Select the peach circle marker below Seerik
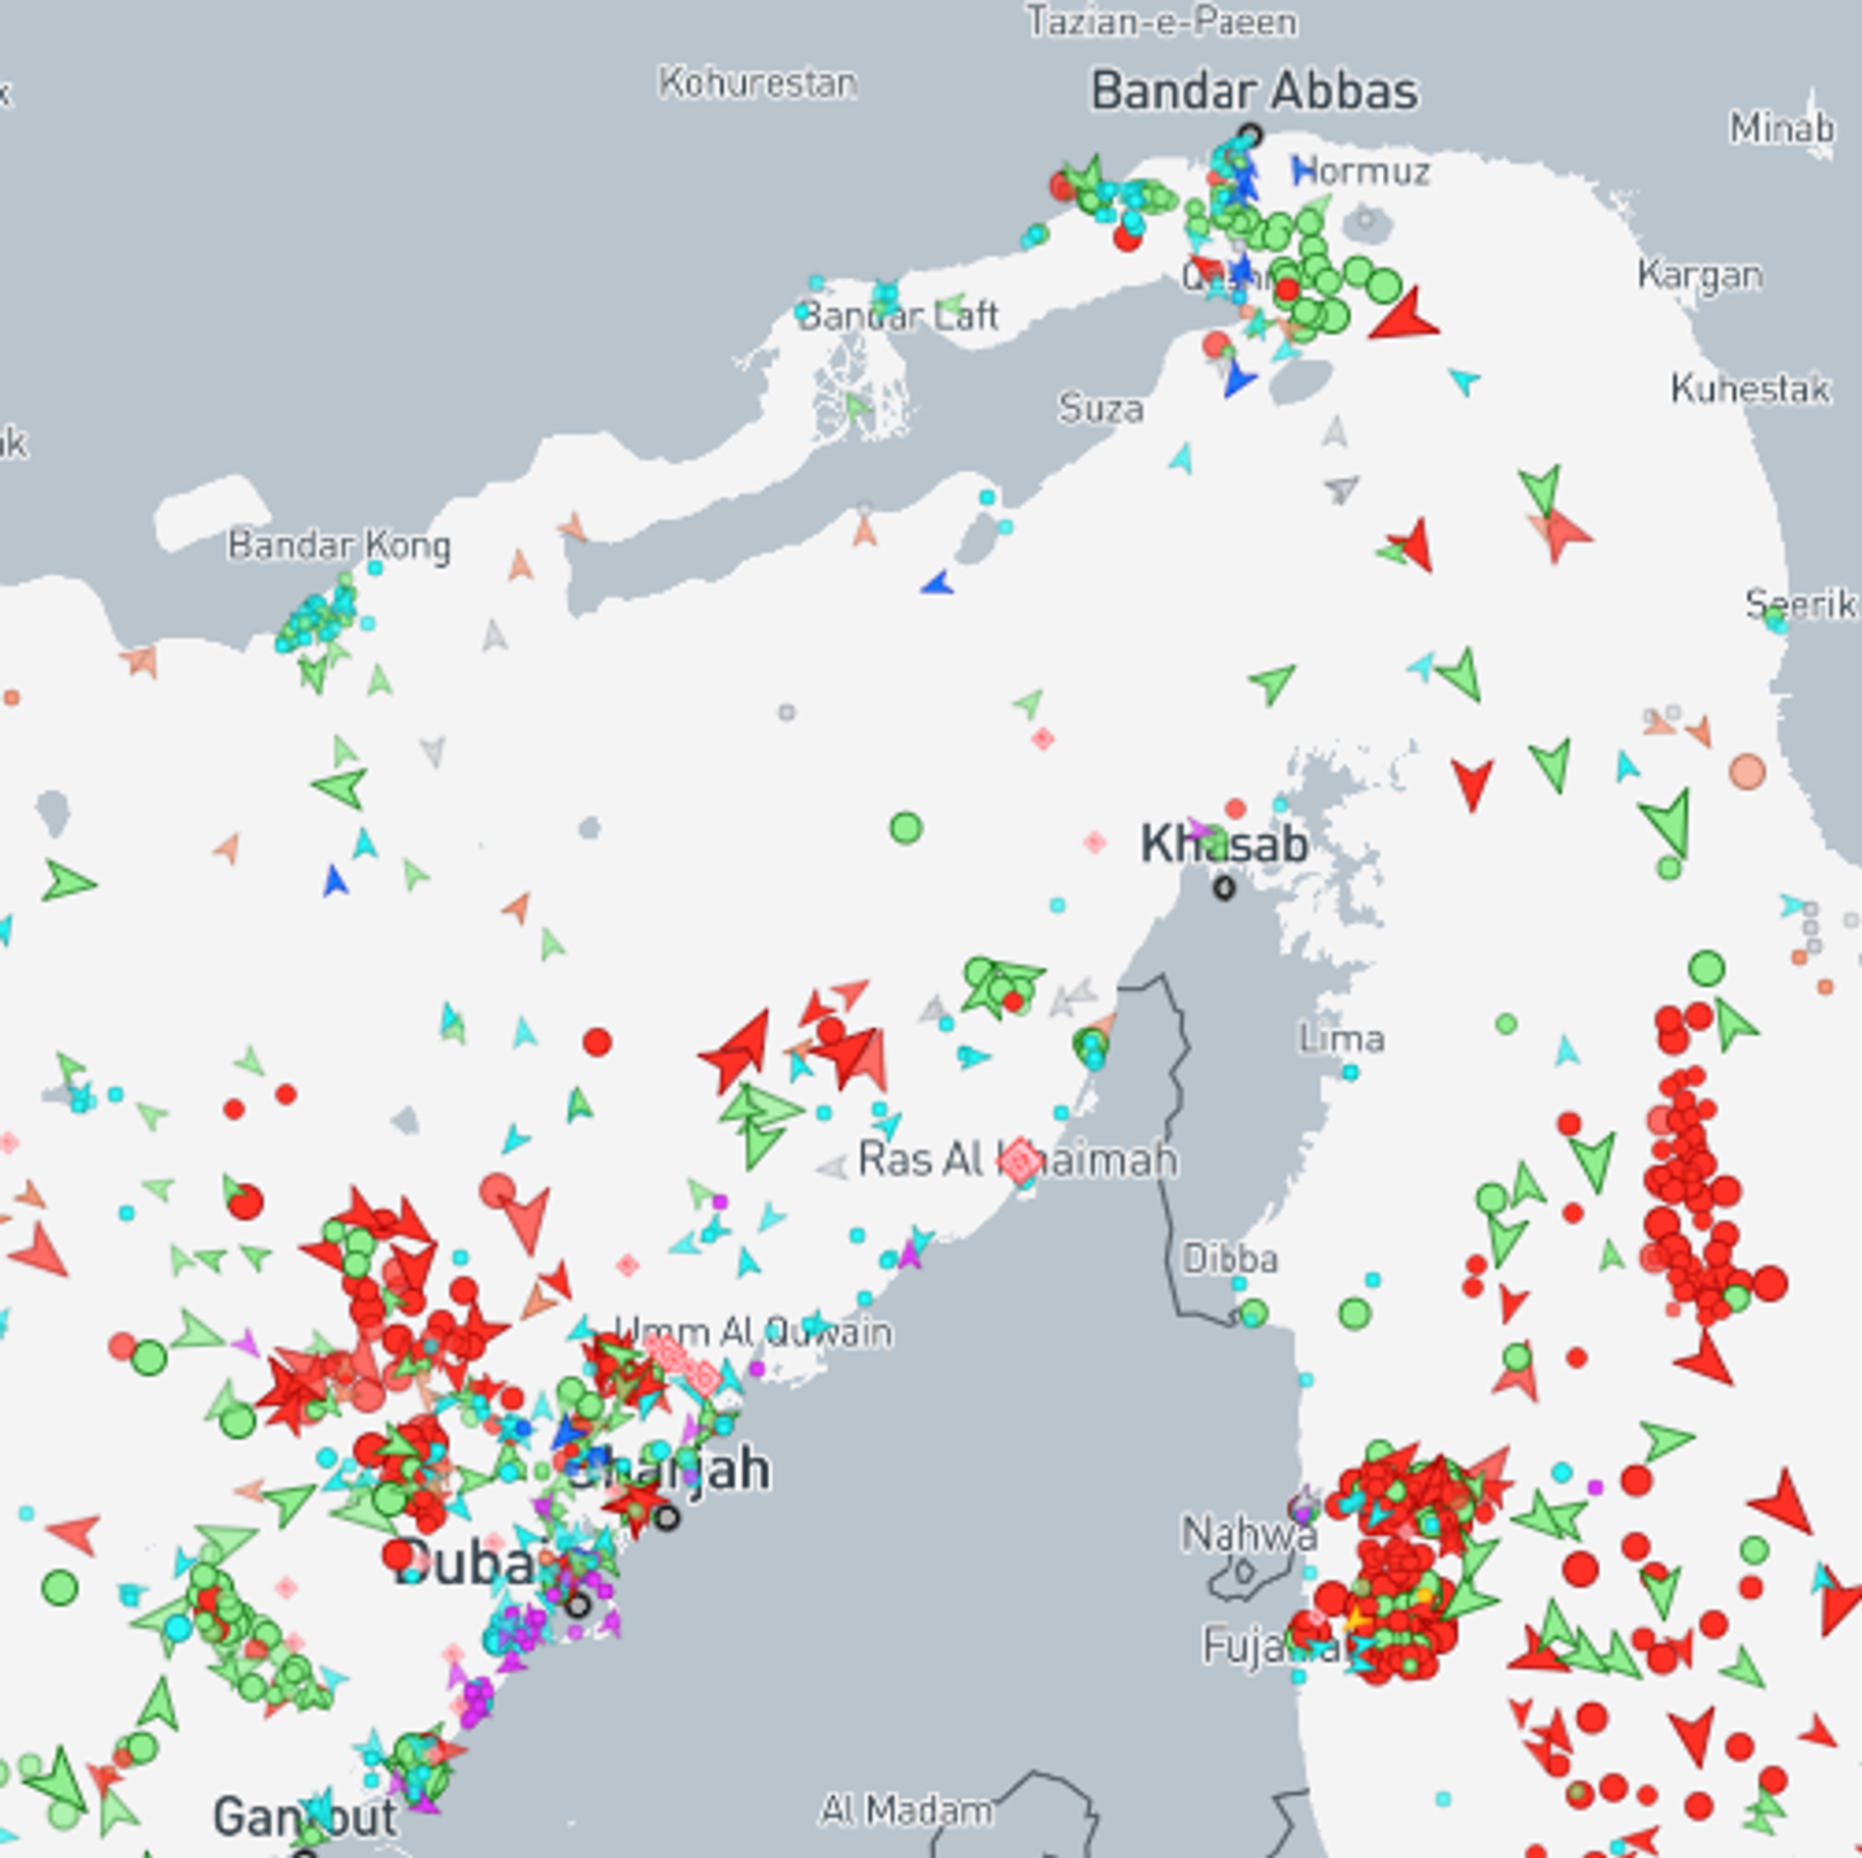 click(1747, 772)
